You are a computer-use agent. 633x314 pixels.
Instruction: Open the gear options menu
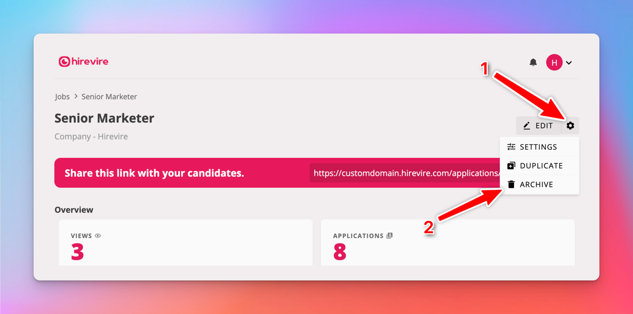570,126
